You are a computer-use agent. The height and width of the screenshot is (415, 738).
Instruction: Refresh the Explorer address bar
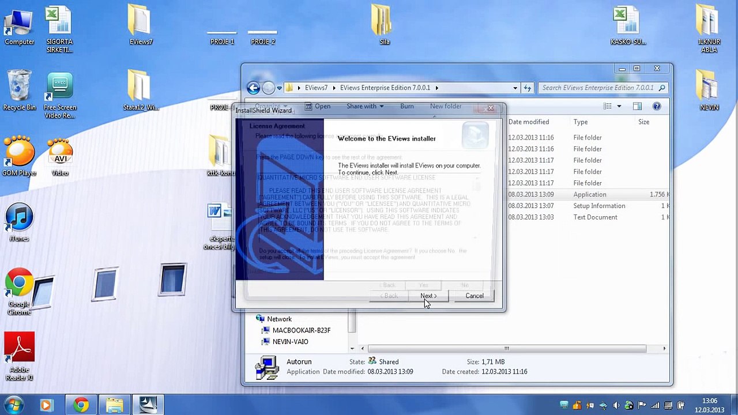pyautogui.click(x=527, y=88)
